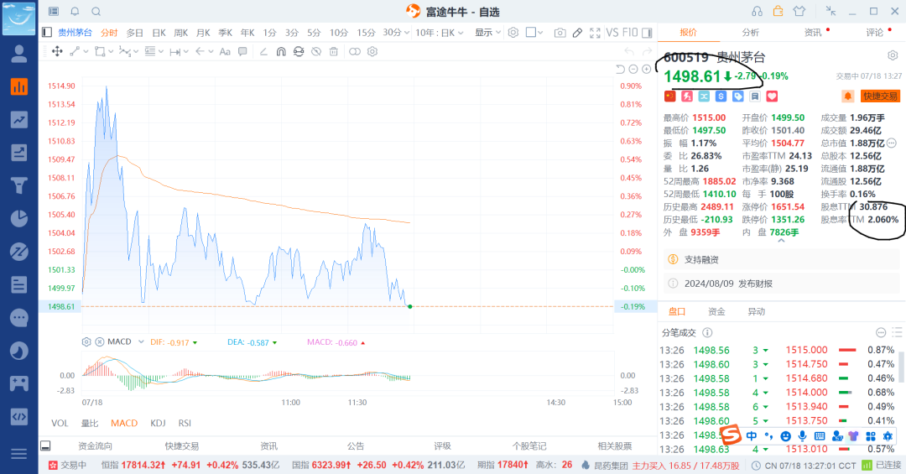This screenshot has height=474, width=906.
Task: Click the blue price-tag badge
Action: click(x=738, y=96)
